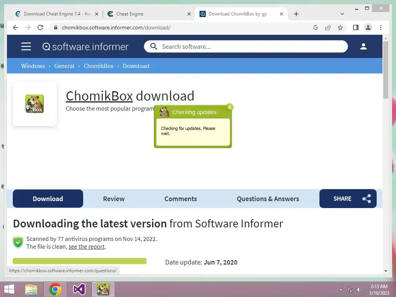Click the green shield checkmark icon

pos(18,243)
